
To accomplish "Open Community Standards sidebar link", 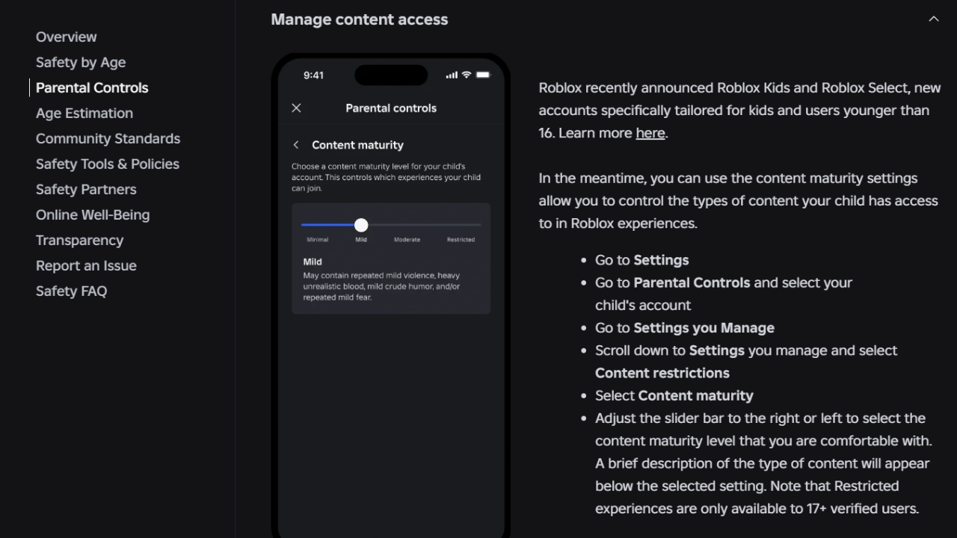I will point(108,138).
